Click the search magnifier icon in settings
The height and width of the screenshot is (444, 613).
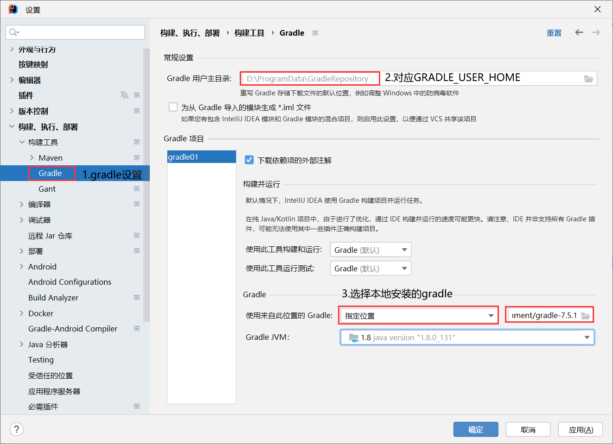pos(13,32)
